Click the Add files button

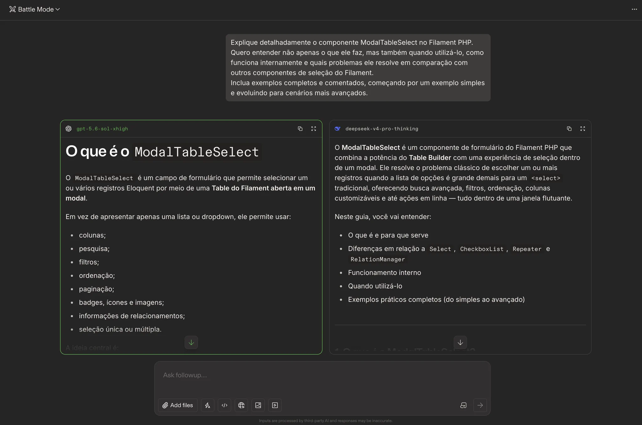178,405
